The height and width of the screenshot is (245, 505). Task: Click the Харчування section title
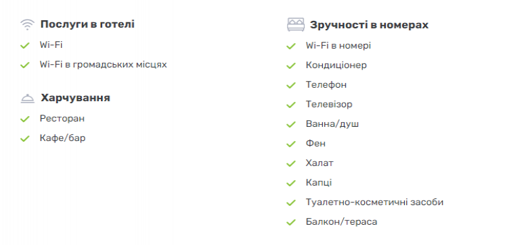pyautogui.click(x=75, y=98)
